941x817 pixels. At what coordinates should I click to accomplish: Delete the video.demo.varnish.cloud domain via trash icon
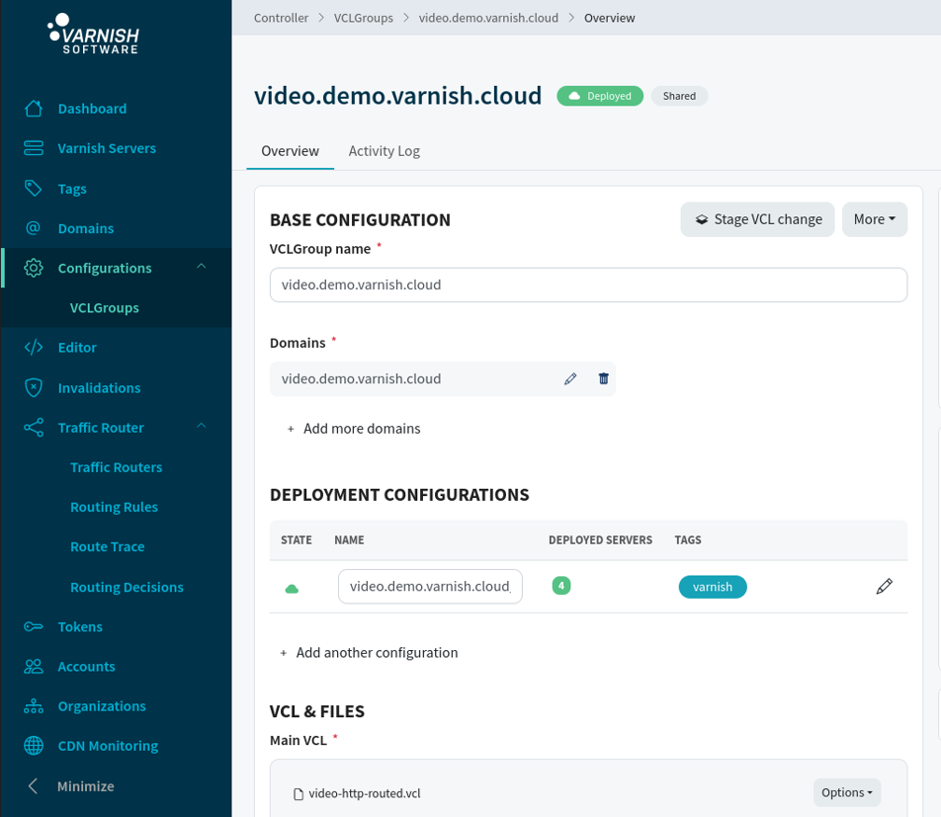604,379
